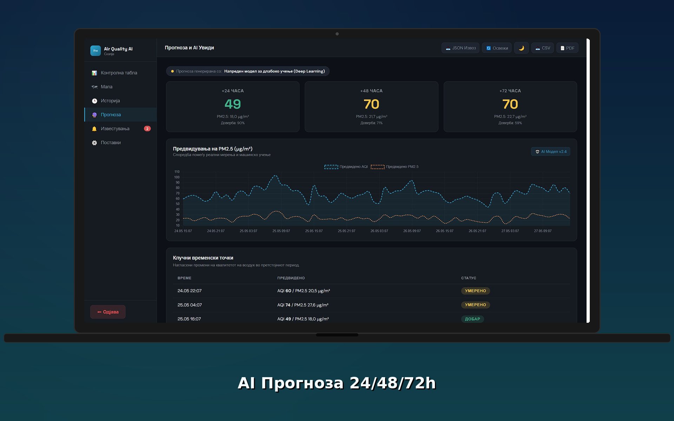Download the CSV export
Screen dimensions: 674x421
(x=542, y=48)
